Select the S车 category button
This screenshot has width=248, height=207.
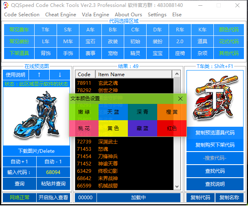pyautogui.click(x=68, y=30)
